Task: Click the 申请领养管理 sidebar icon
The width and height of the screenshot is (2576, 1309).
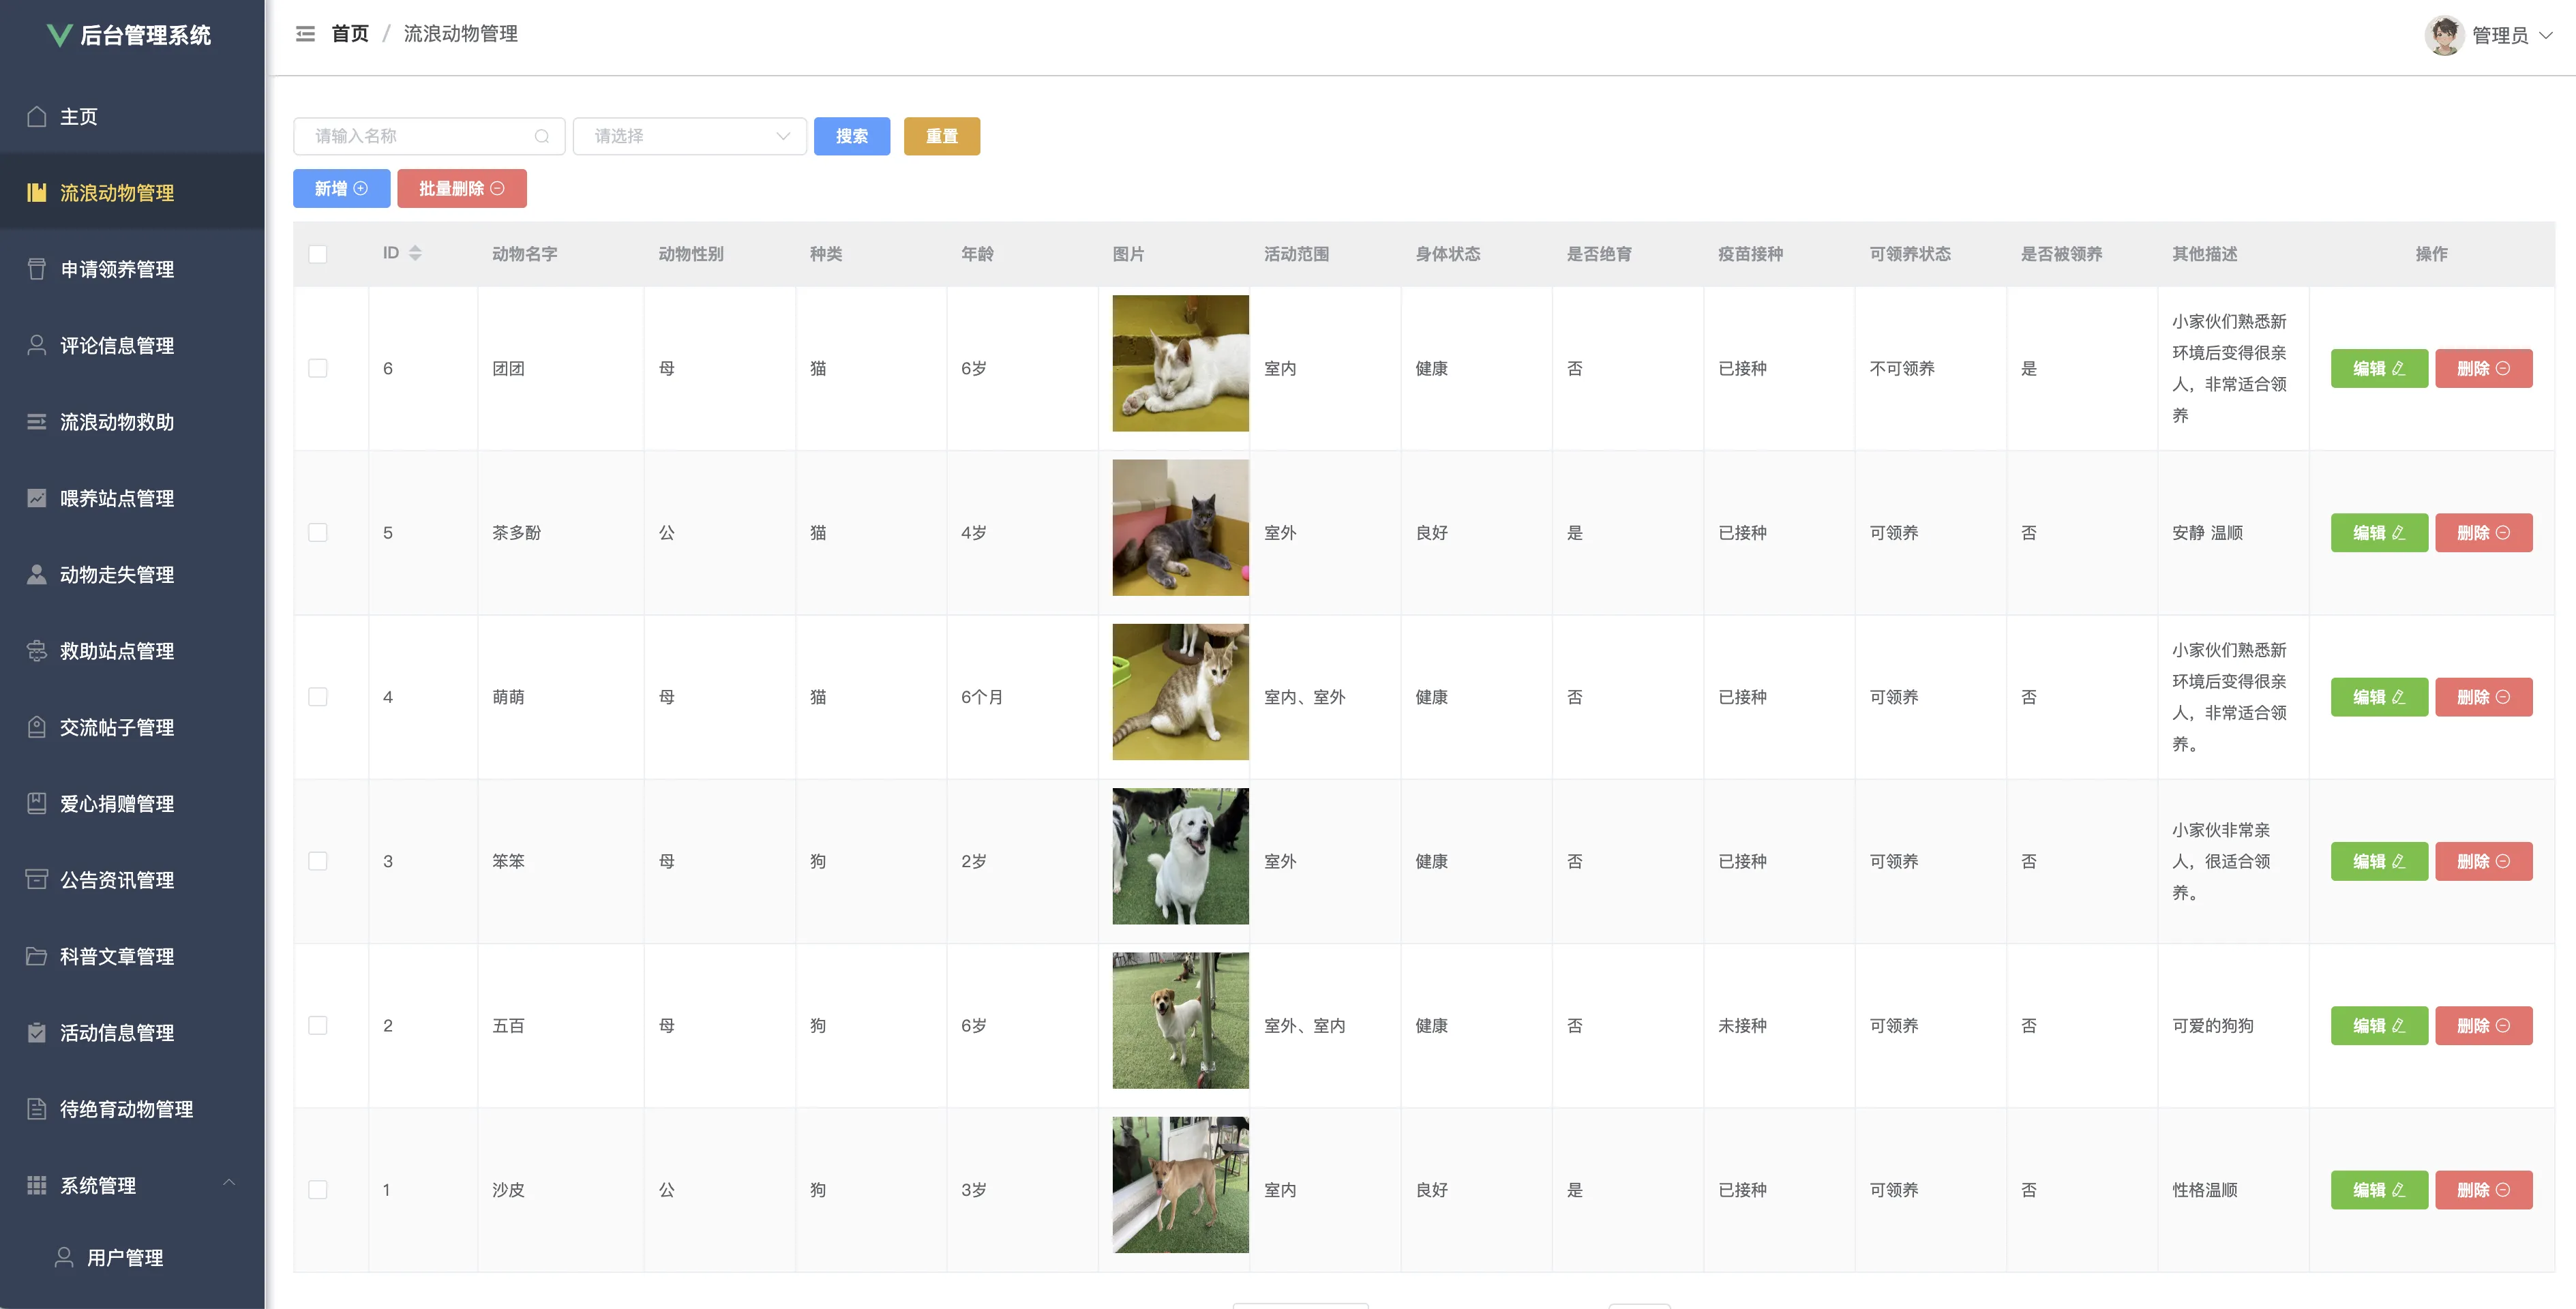Action: (37, 269)
